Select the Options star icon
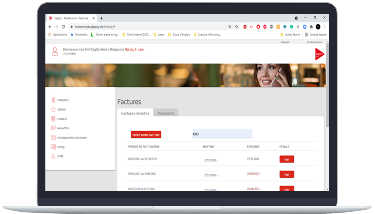 point(53,109)
